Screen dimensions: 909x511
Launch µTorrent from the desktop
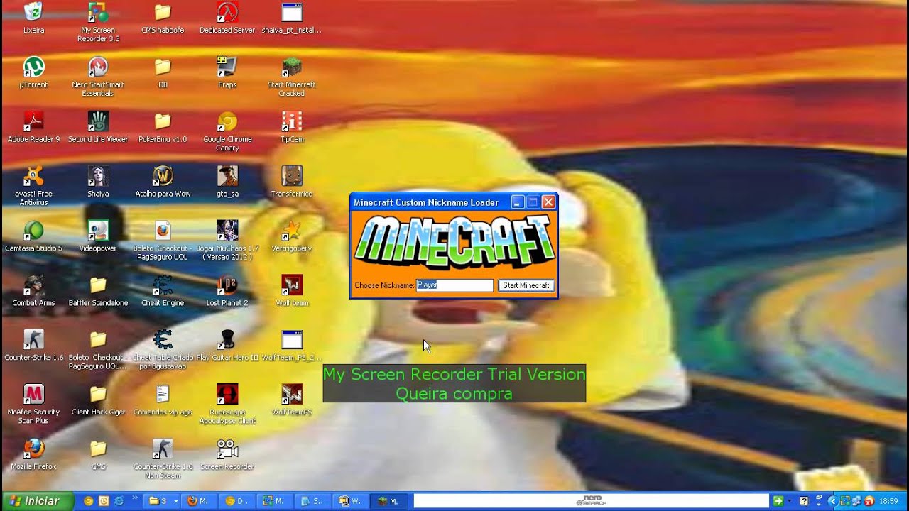[x=33, y=73]
